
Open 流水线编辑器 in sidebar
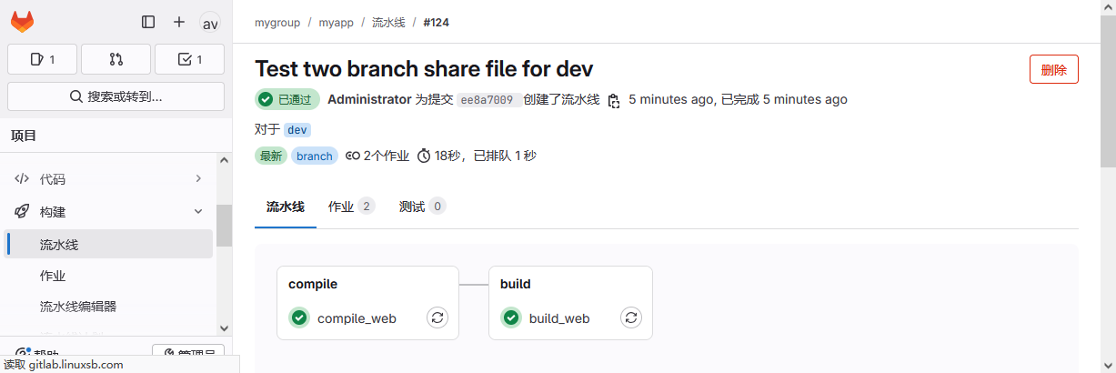pos(78,307)
